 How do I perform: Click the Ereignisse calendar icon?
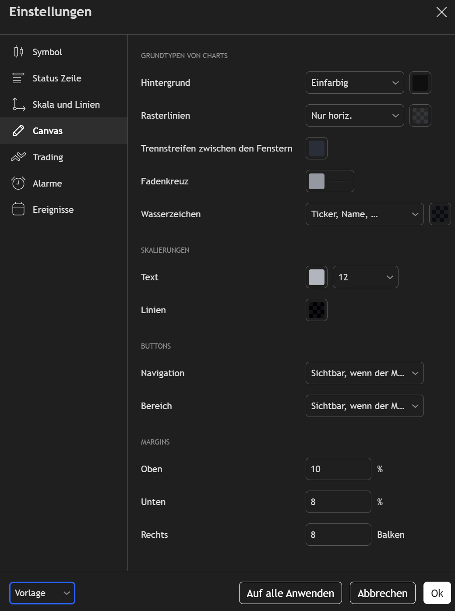point(18,209)
